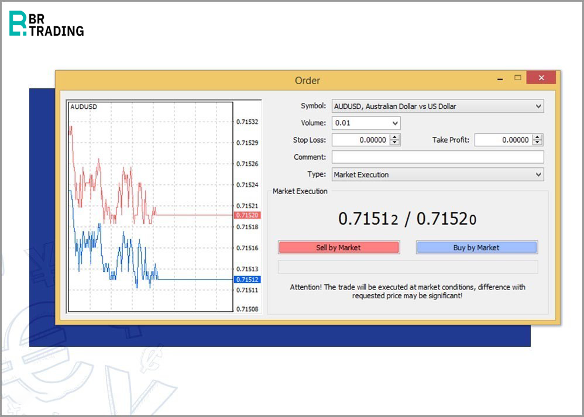Click the blue bid price label 0.71512
Viewport: 584px width, 417px height.
246,280
